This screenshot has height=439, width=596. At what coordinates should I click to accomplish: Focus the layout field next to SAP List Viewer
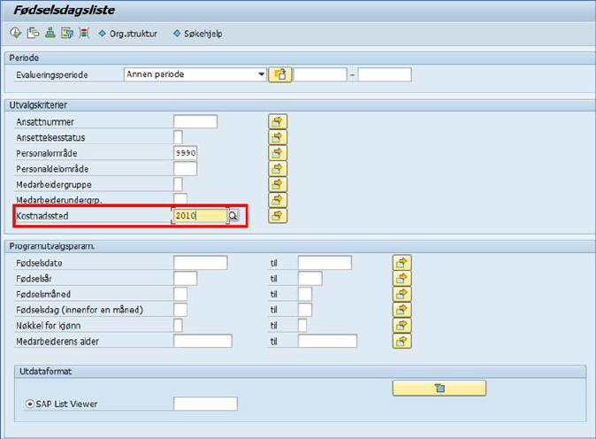click(206, 404)
